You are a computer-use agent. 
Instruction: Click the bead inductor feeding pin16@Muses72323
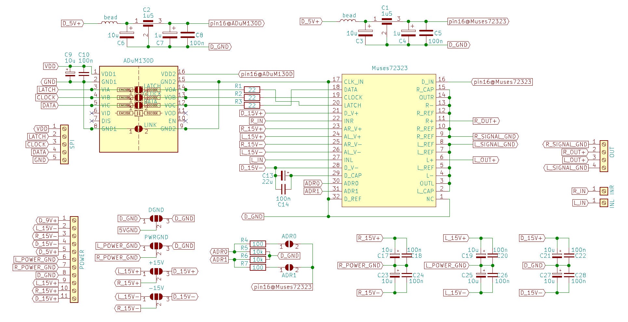(x=348, y=20)
